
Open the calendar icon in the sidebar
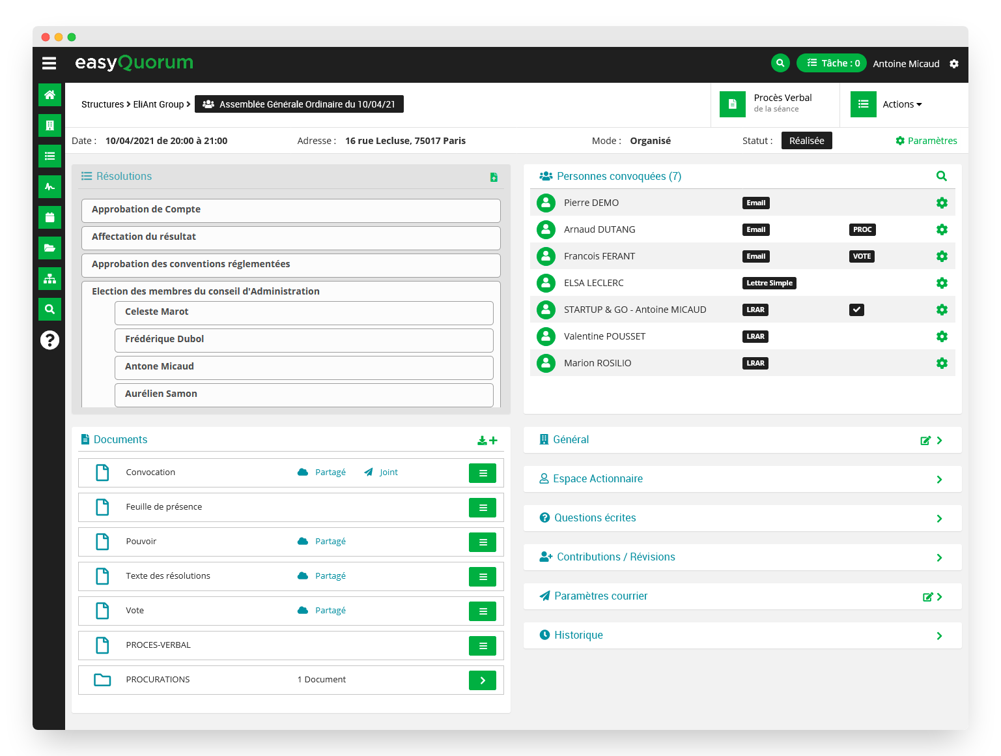(49, 218)
